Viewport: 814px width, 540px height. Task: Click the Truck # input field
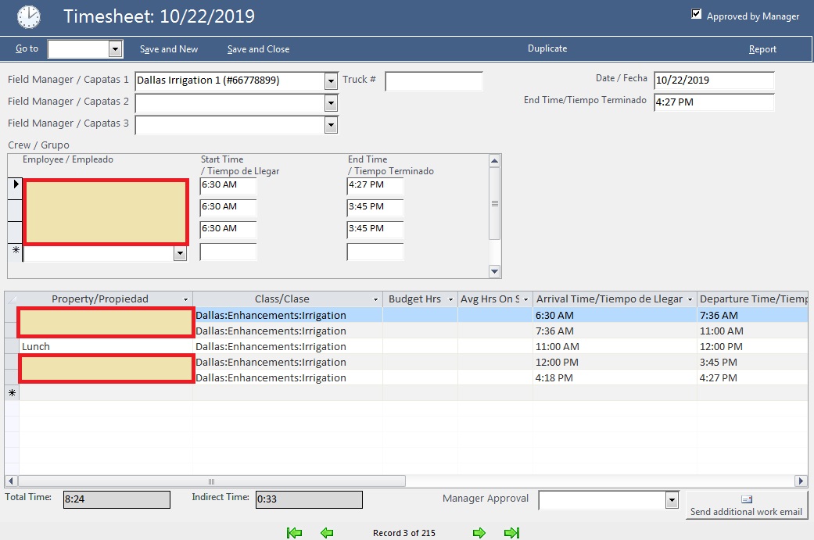tap(434, 81)
